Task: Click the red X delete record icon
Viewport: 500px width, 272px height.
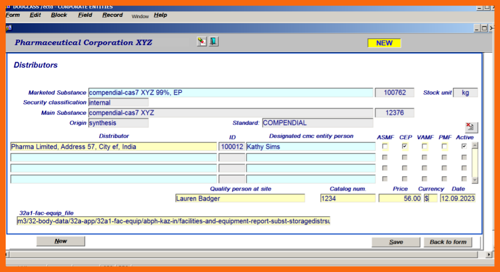Action: point(471,127)
